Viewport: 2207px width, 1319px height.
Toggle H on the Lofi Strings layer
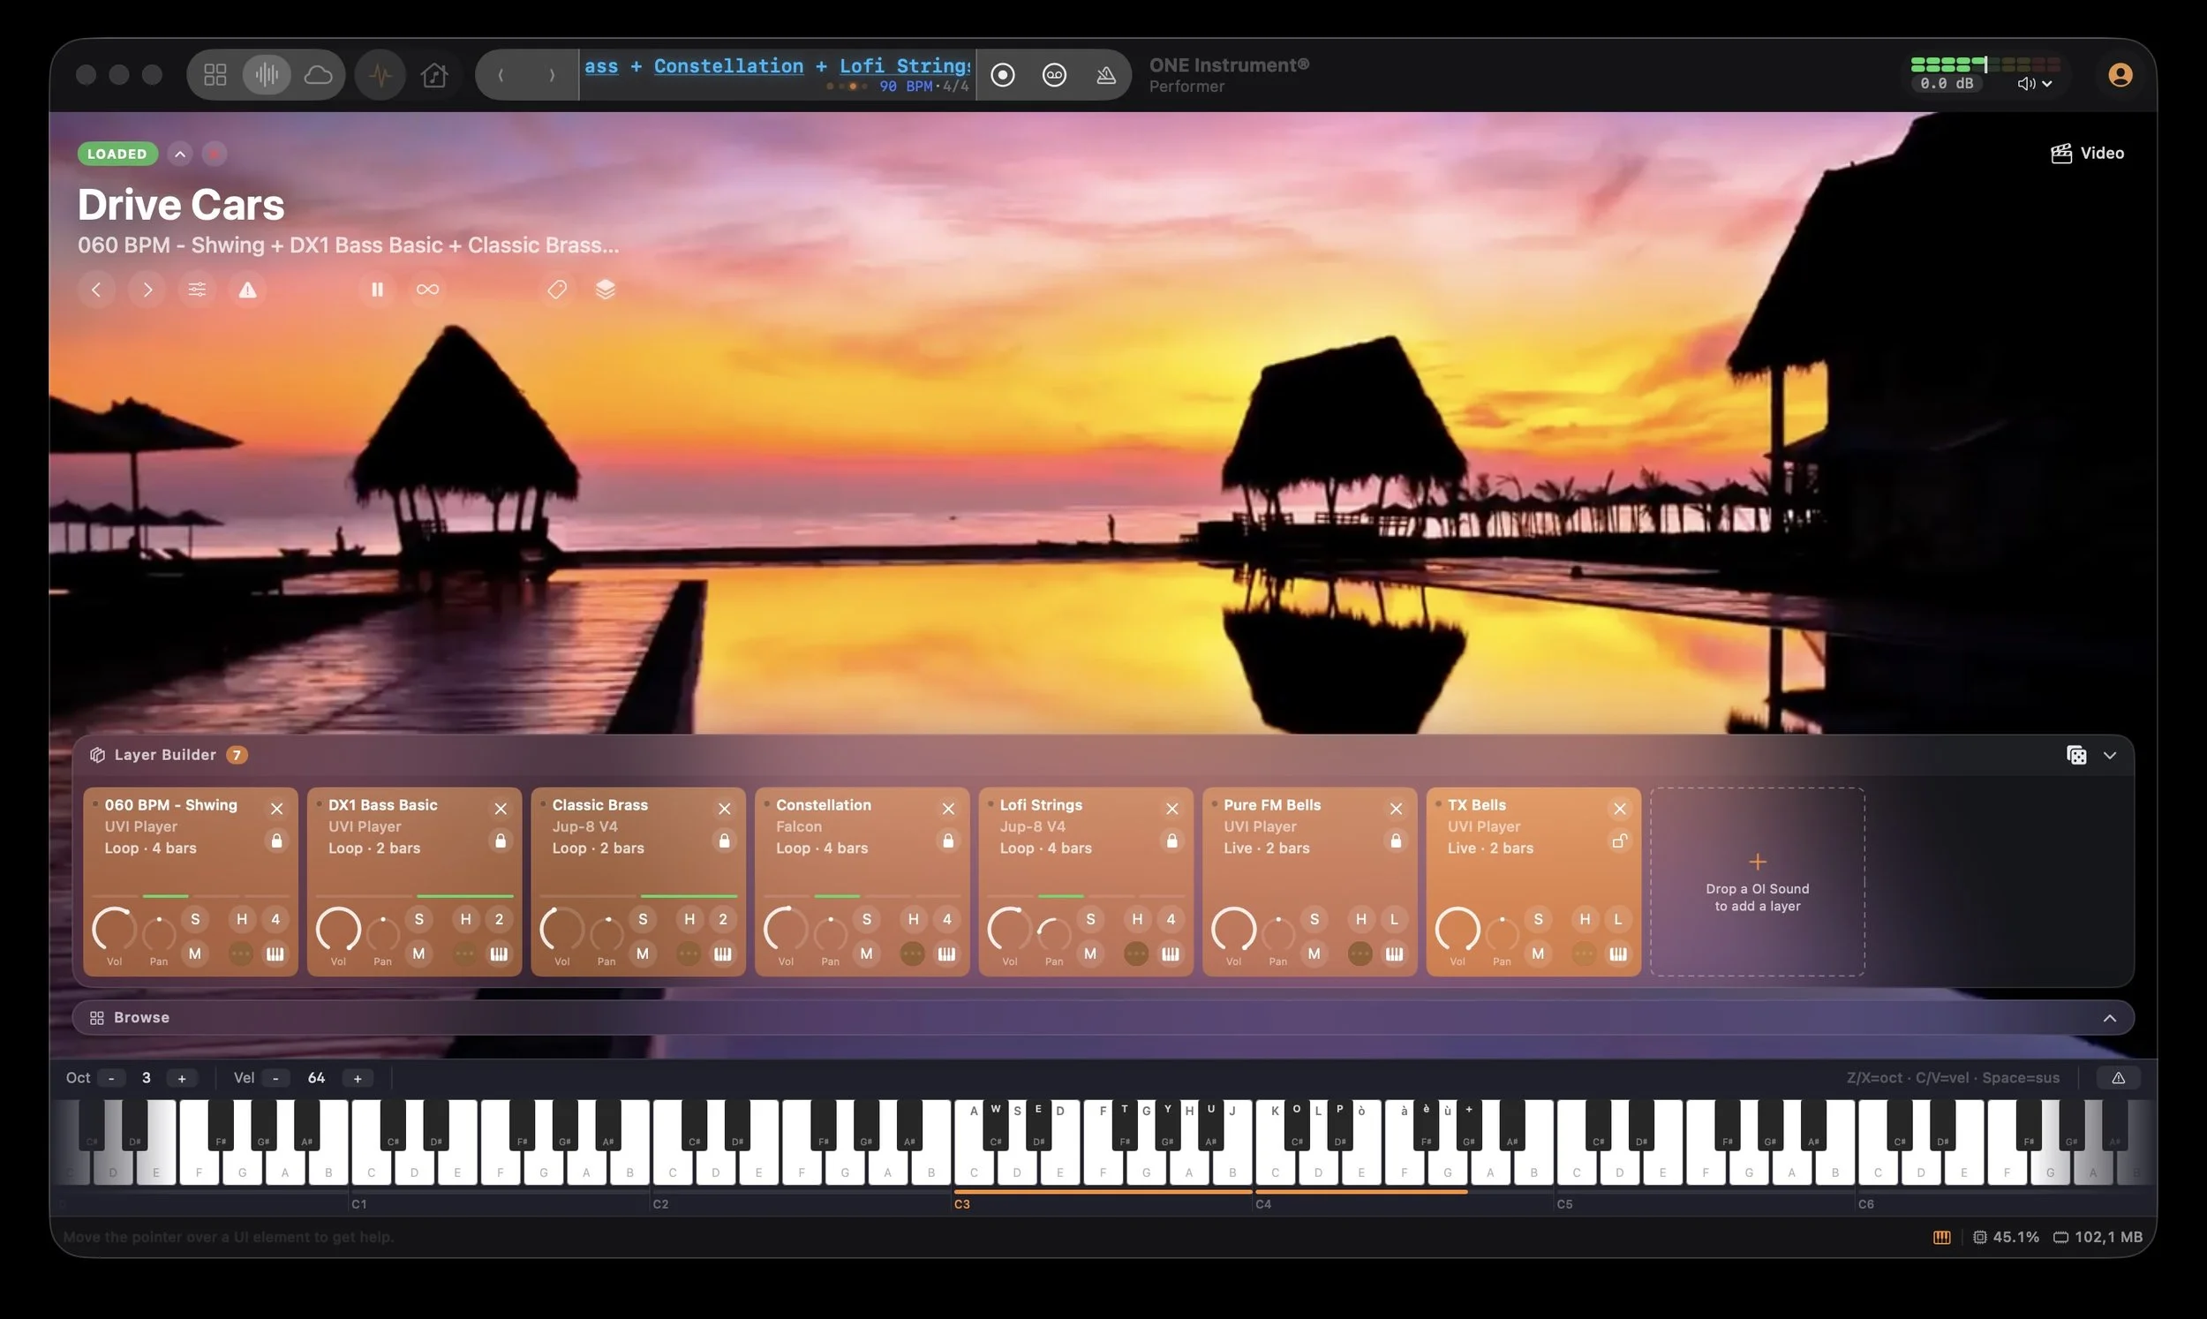pos(1136,919)
